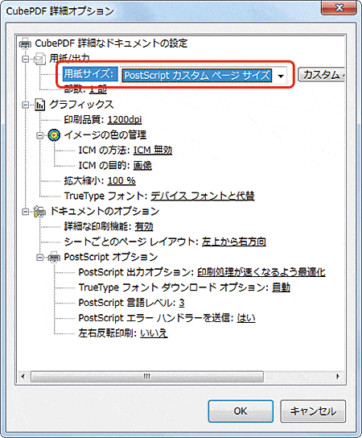Collapse the ドキュメントのオプション node
The width and height of the screenshot is (362, 438).
[x=26, y=212]
